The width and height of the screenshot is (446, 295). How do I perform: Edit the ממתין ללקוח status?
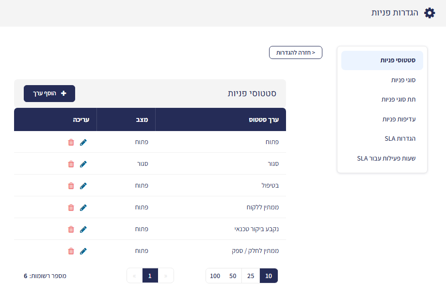click(83, 207)
